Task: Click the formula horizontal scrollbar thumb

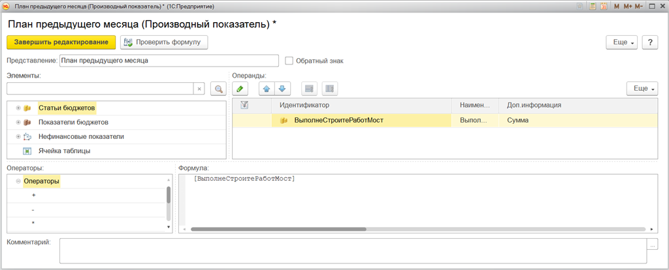Action: point(278,229)
